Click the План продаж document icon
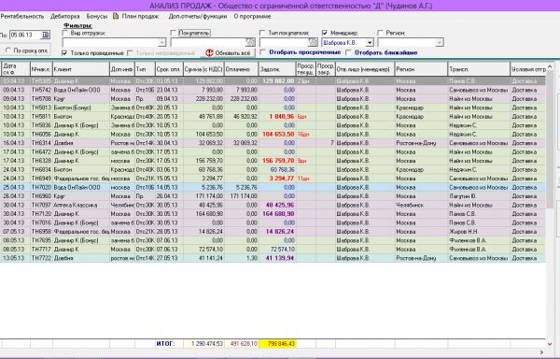 [116, 16]
